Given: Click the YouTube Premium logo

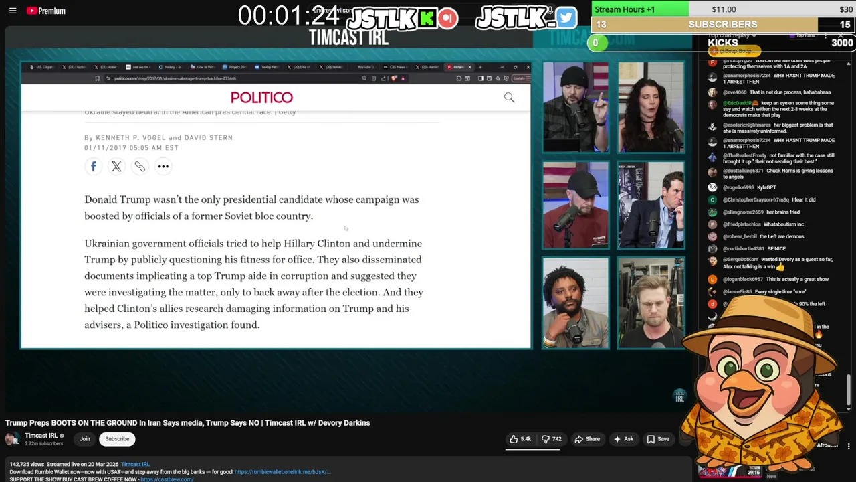Looking at the screenshot, I should (46, 11).
